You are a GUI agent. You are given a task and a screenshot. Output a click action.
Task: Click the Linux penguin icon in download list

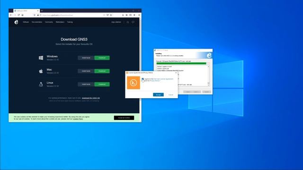41,84
